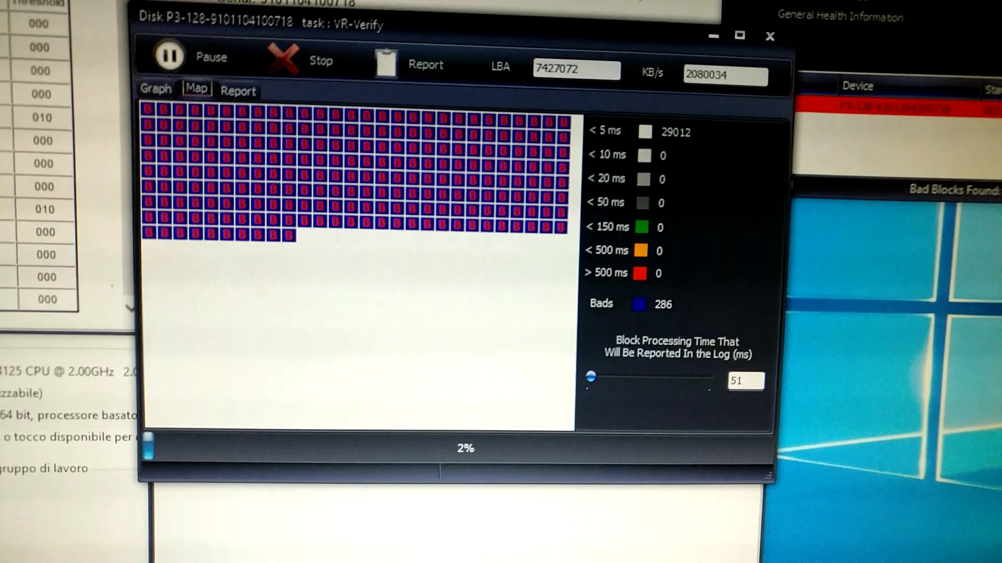The image size is (1002, 563).
Task: Click the Report clipboard icon
Action: coord(386,64)
